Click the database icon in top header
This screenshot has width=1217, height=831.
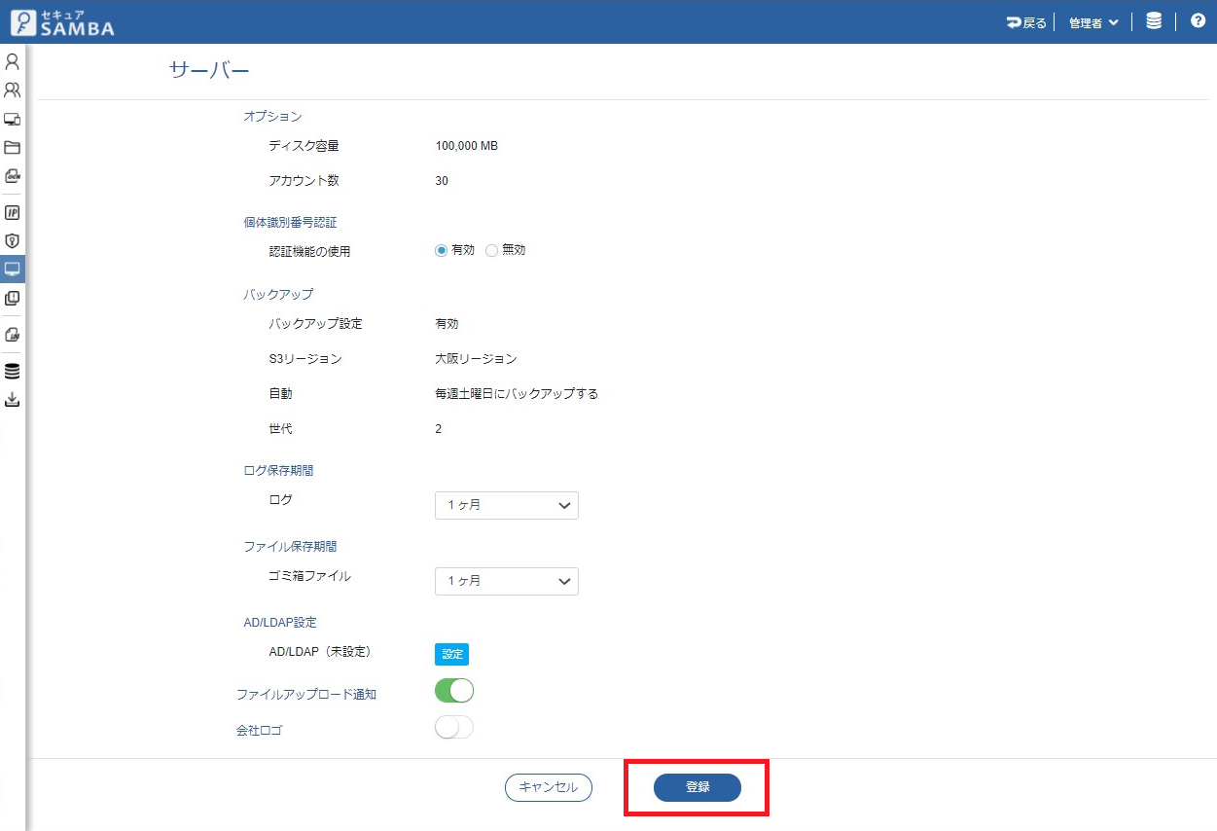pos(1154,21)
